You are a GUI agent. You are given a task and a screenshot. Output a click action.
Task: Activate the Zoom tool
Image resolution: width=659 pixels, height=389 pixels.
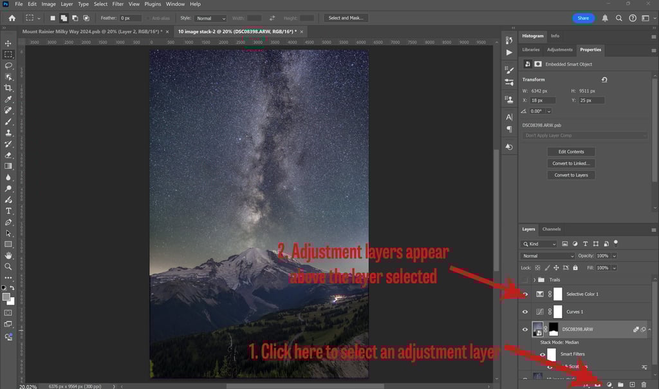pyautogui.click(x=8, y=266)
